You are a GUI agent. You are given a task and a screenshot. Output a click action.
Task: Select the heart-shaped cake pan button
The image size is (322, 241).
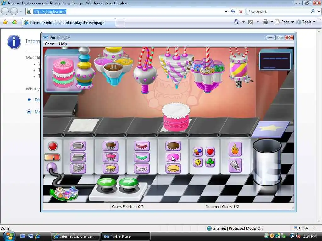click(x=78, y=169)
